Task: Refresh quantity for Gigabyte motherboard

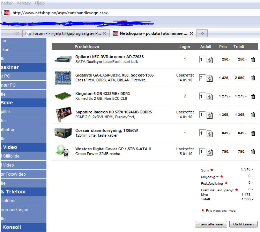Action: click(210, 78)
